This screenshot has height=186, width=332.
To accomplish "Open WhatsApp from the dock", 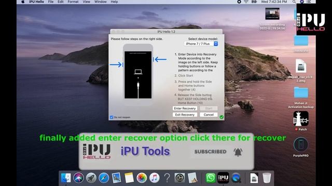I will (210, 178).
